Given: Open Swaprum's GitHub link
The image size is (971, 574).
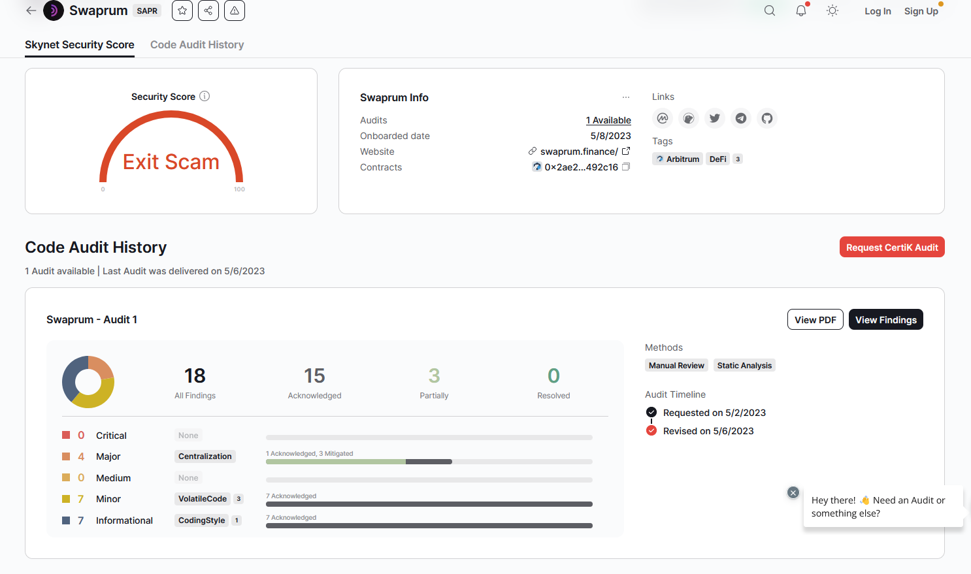Looking at the screenshot, I should (767, 118).
